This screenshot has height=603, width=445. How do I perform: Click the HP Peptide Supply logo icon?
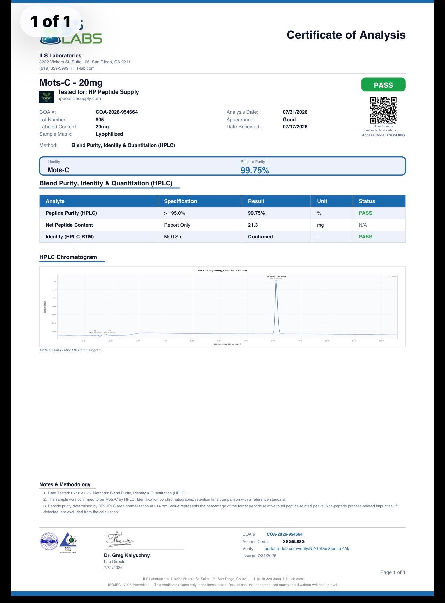47,97
